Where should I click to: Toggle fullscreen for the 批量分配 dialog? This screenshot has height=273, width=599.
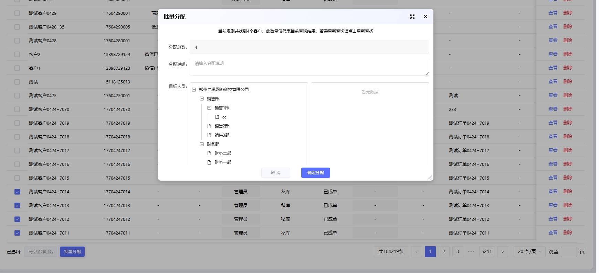[x=412, y=16]
